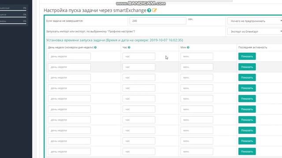
Task: Click Показать button in the first row
Action: coord(247,56)
